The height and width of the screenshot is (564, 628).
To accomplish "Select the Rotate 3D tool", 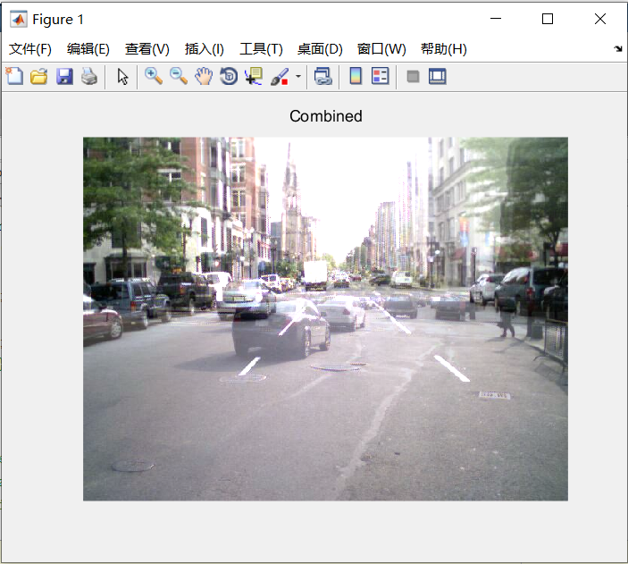I will [229, 76].
